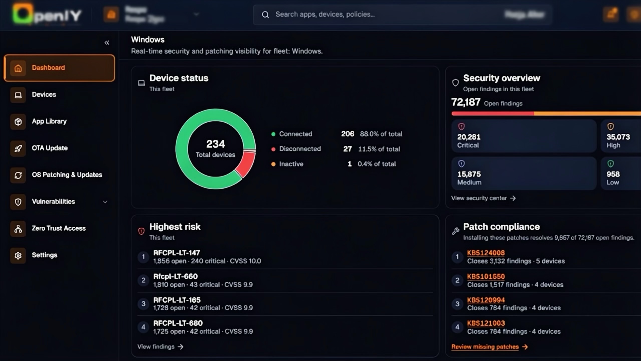Click the search magnifier icon
The height and width of the screenshot is (361, 641).
click(265, 15)
